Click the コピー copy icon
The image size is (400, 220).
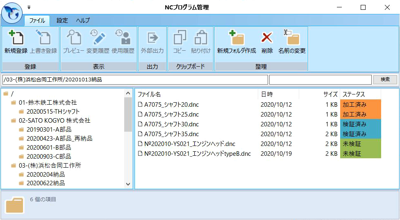pyautogui.click(x=180, y=42)
